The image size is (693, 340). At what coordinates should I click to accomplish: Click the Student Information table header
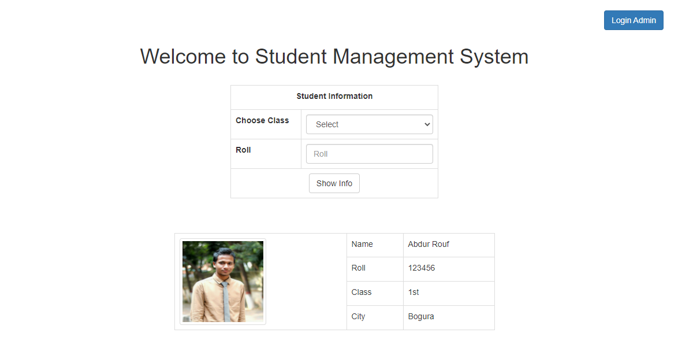point(334,97)
